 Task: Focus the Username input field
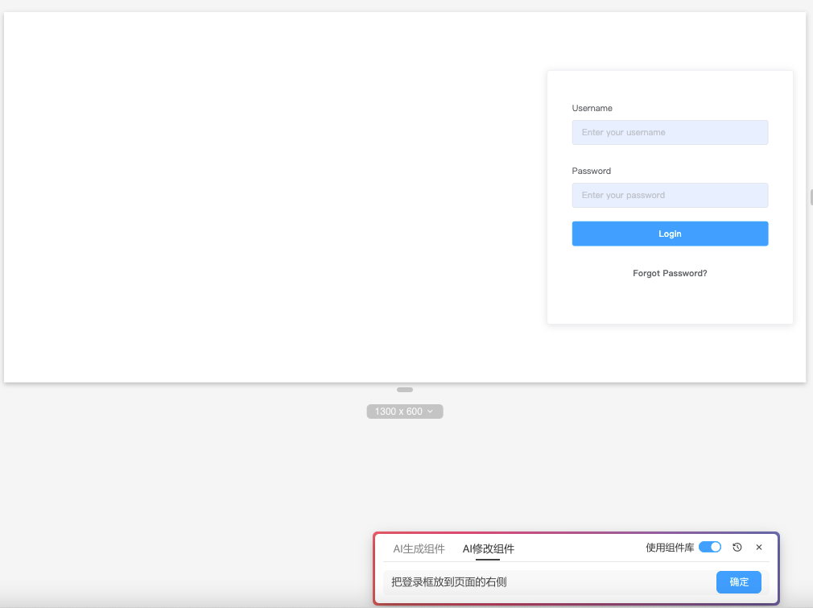[670, 133]
